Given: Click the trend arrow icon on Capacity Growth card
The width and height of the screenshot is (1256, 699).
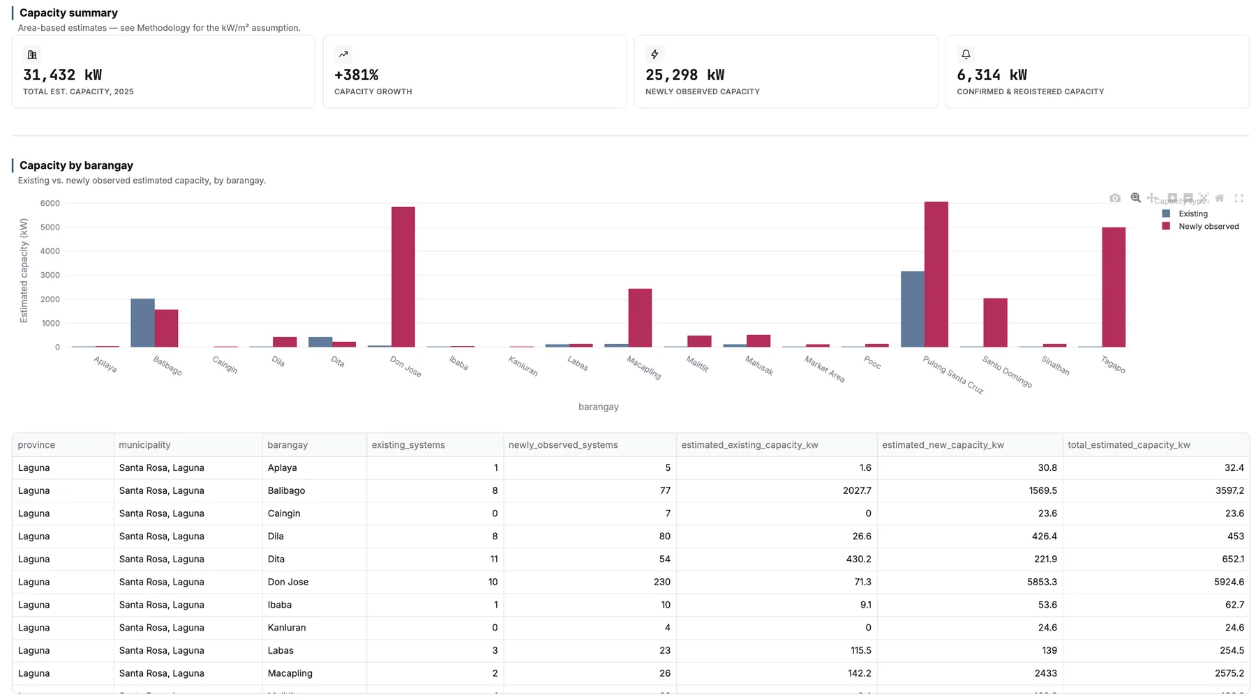Looking at the screenshot, I should (x=343, y=54).
